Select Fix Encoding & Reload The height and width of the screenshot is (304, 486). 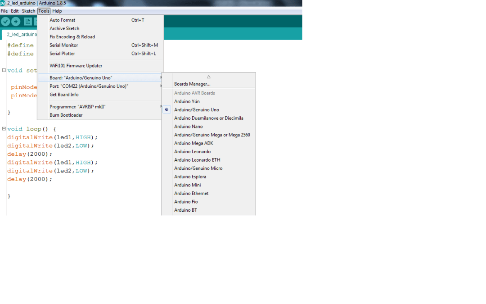(x=100, y=36)
